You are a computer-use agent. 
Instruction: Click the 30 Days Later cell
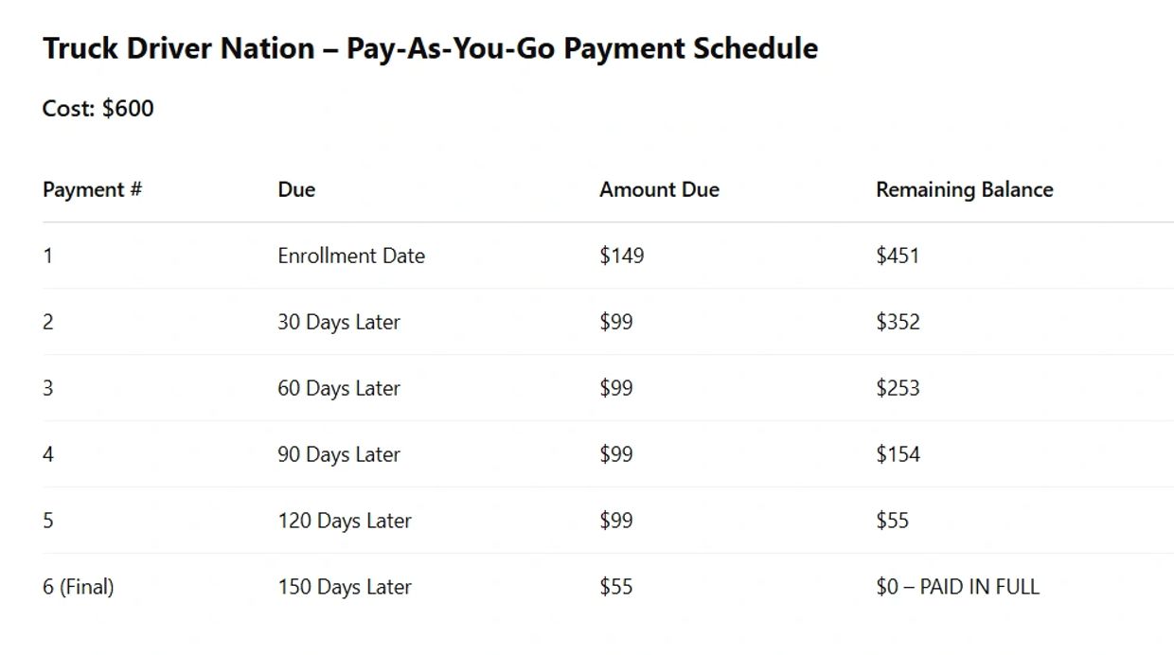coord(339,322)
